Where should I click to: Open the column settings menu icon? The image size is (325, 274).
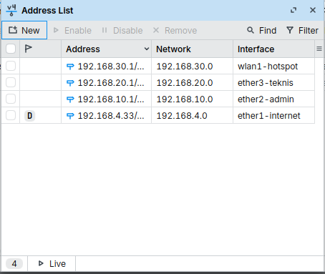click(x=319, y=49)
